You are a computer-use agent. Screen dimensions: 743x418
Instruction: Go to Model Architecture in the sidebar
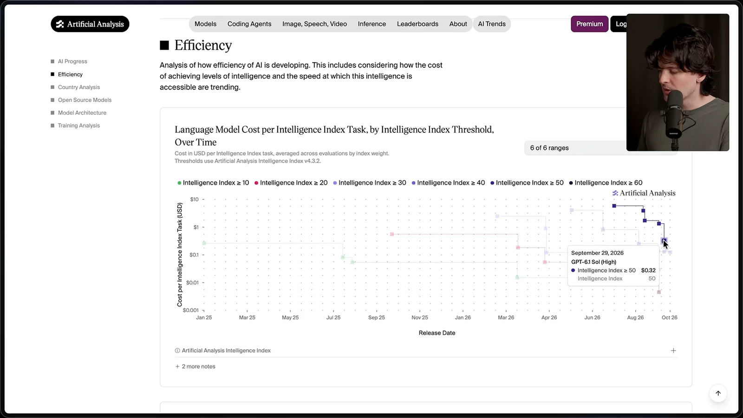click(x=78, y=113)
